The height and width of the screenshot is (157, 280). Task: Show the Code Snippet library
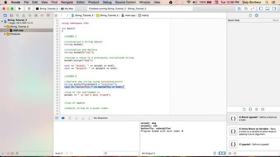250,109
